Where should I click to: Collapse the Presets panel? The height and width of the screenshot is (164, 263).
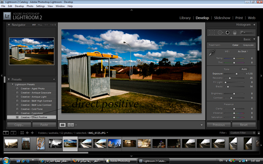[9, 79]
